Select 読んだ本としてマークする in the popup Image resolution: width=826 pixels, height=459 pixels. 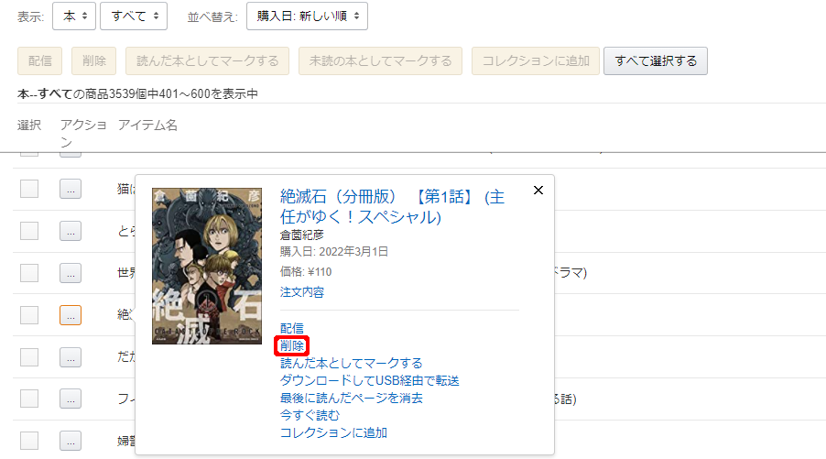352,363
